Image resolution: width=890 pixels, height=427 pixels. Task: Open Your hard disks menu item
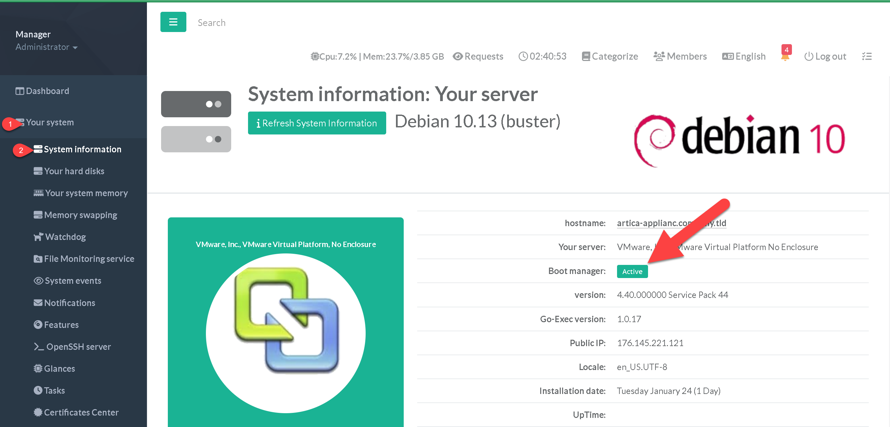tap(74, 171)
